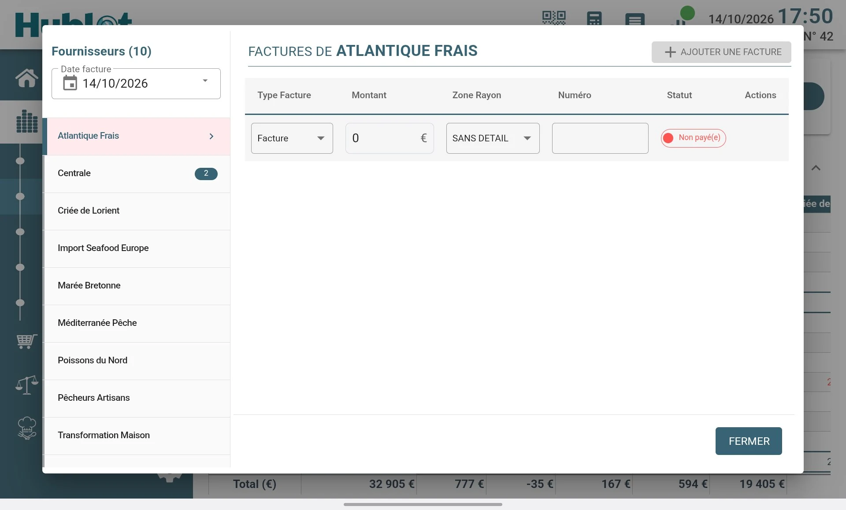Click the FERMER button

(x=749, y=441)
